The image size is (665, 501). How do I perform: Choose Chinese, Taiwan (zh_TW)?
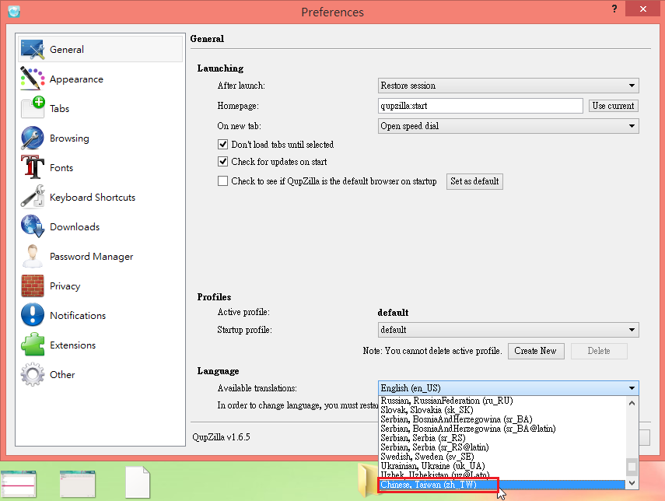502,485
